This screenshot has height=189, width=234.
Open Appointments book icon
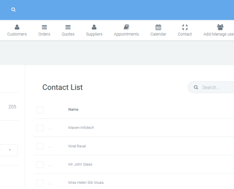coord(126,27)
